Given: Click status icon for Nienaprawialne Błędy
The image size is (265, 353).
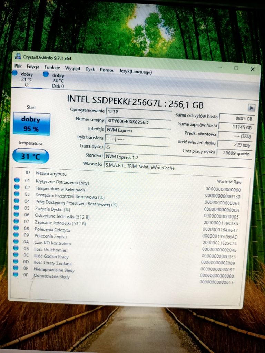Looking at the screenshot, I should click(x=16, y=268).
